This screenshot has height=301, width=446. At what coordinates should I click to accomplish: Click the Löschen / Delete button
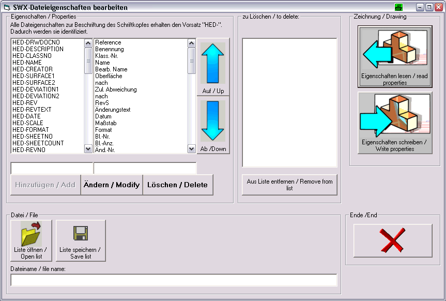178,185
